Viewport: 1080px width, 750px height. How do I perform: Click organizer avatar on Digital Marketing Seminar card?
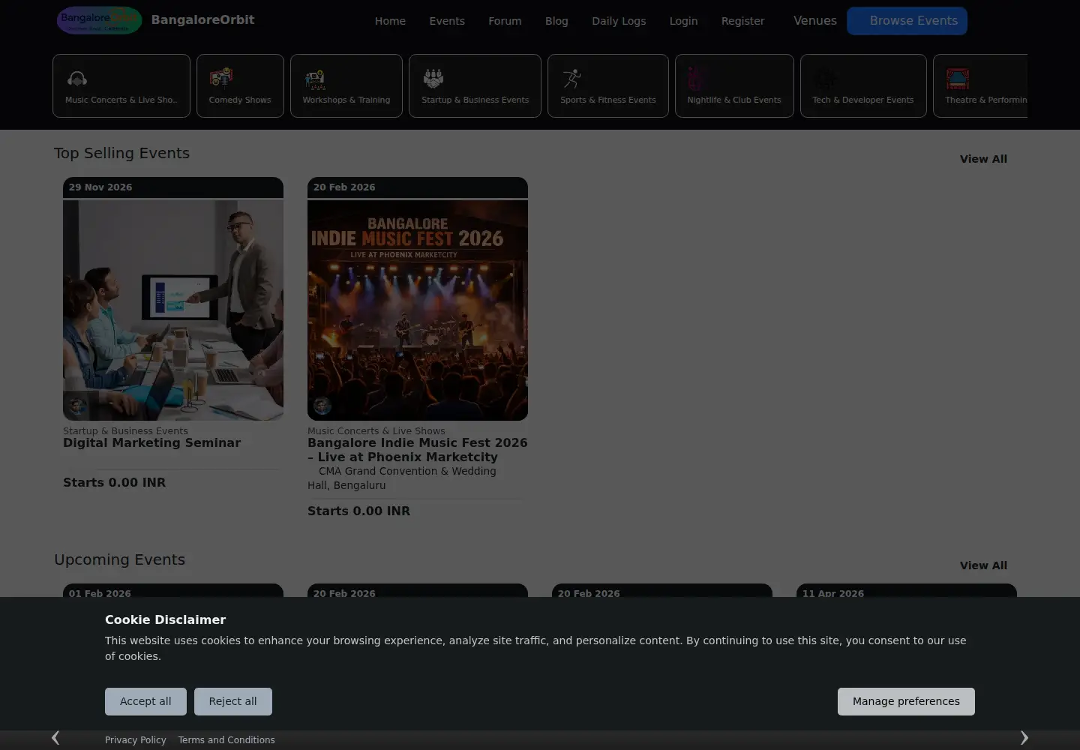coord(77,406)
